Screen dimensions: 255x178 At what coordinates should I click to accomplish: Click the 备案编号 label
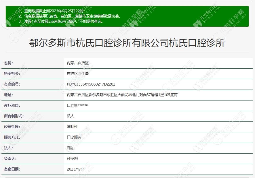pos(12,84)
